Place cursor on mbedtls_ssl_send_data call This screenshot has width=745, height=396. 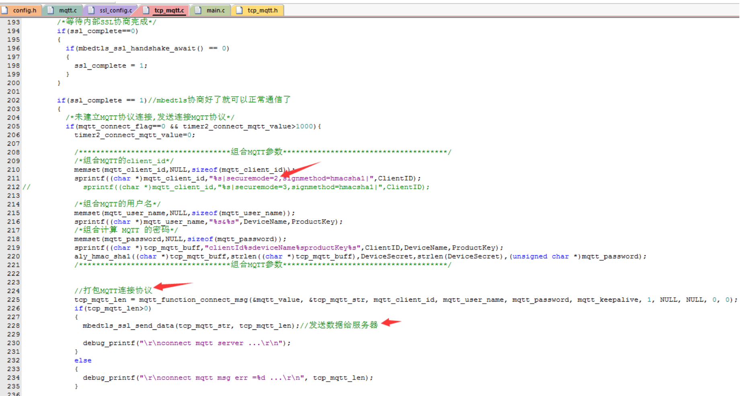click(x=128, y=326)
